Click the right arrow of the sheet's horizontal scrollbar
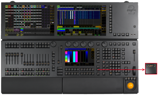158x96 pixels. (x=100, y=25)
